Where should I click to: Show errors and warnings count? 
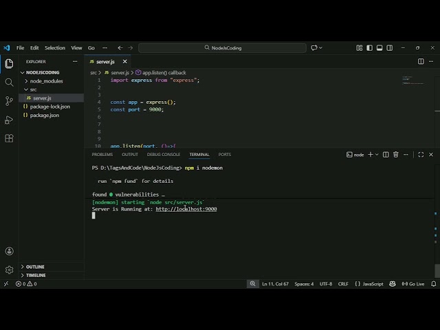click(x=26, y=284)
